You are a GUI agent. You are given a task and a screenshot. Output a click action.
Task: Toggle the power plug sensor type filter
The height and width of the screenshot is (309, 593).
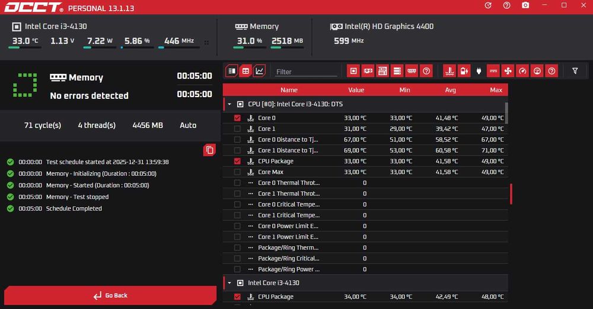(479, 70)
